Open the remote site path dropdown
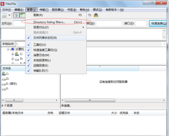The width and height of the screenshot is (172, 136). point(165,44)
